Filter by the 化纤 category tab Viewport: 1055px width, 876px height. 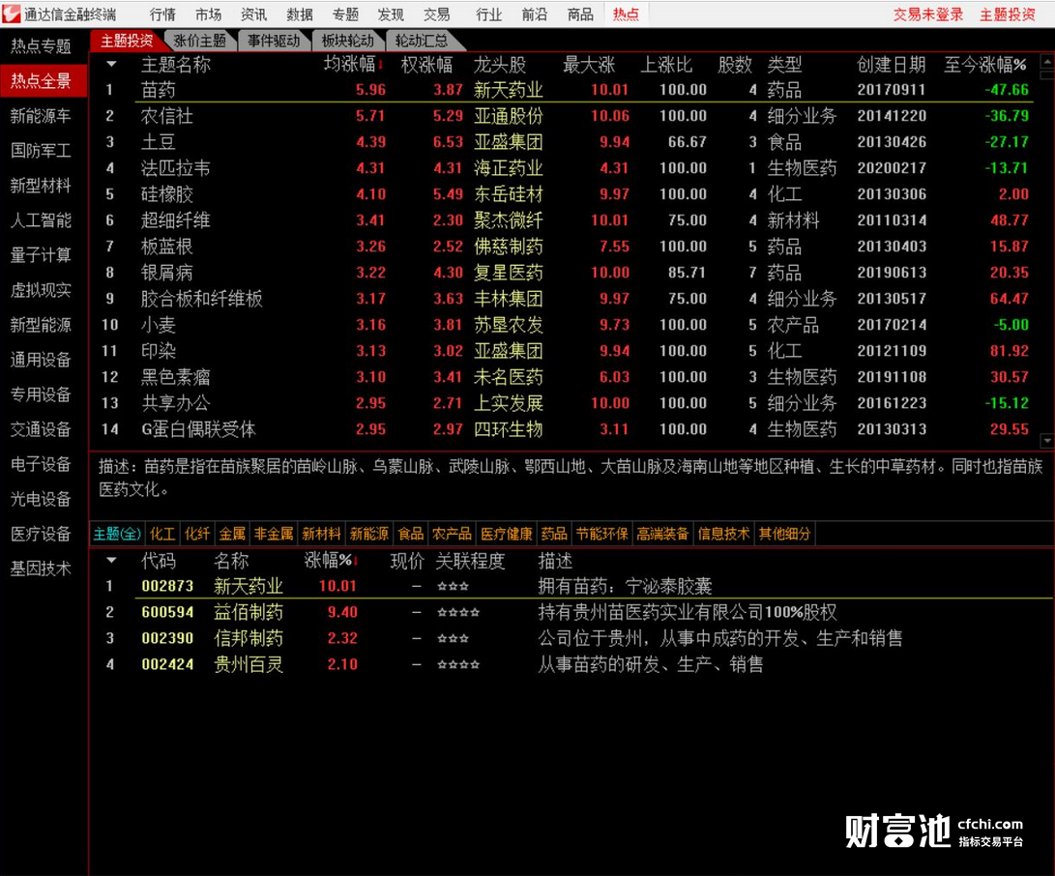(x=197, y=535)
